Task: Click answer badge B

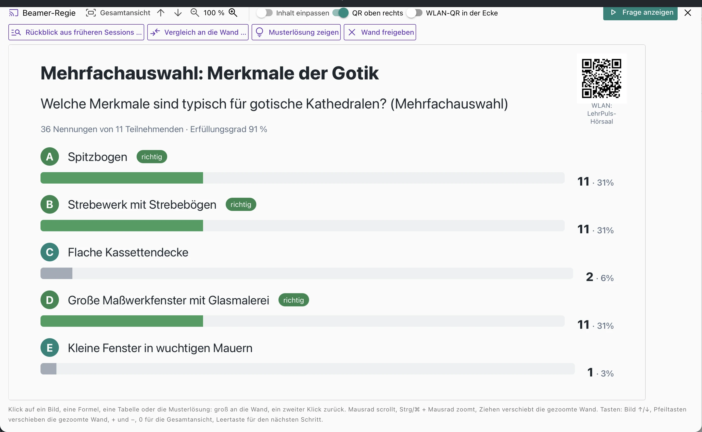Action: coord(50,204)
